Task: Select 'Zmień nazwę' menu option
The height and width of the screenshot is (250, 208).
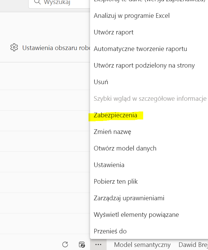Action: (112, 132)
